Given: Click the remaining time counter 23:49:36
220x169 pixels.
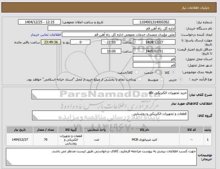Looking at the screenshot, I should tap(51, 42).
